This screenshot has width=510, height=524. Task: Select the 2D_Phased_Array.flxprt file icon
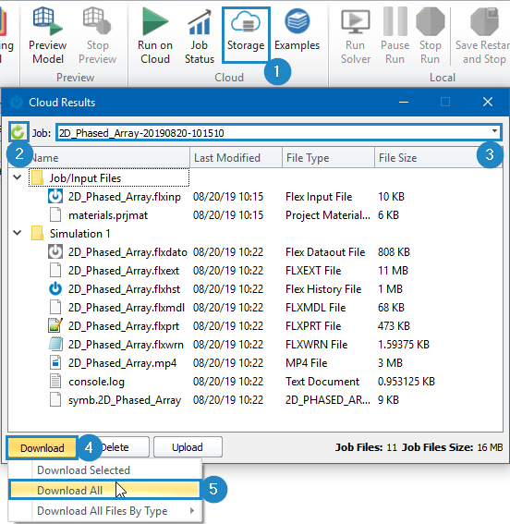click(x=55, y=326)
